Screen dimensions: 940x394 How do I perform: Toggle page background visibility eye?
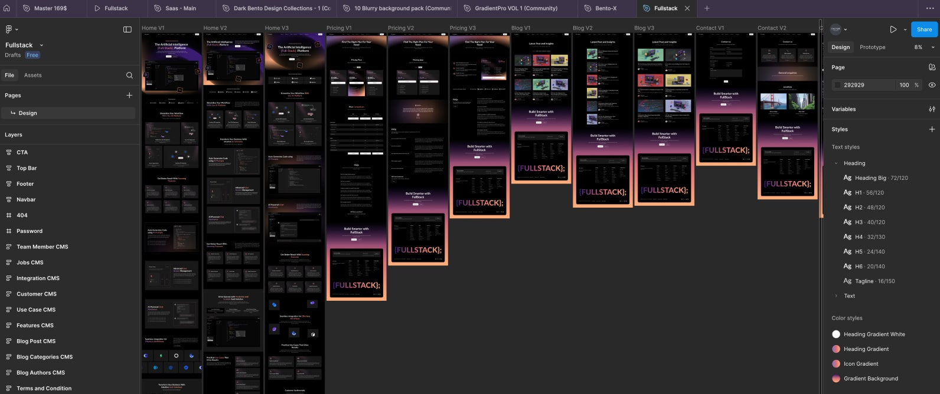[932, 85]
